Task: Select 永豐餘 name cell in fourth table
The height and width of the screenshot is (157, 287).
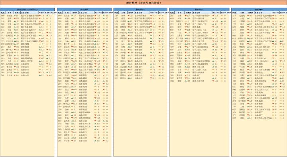Action: tap(179, 58)
